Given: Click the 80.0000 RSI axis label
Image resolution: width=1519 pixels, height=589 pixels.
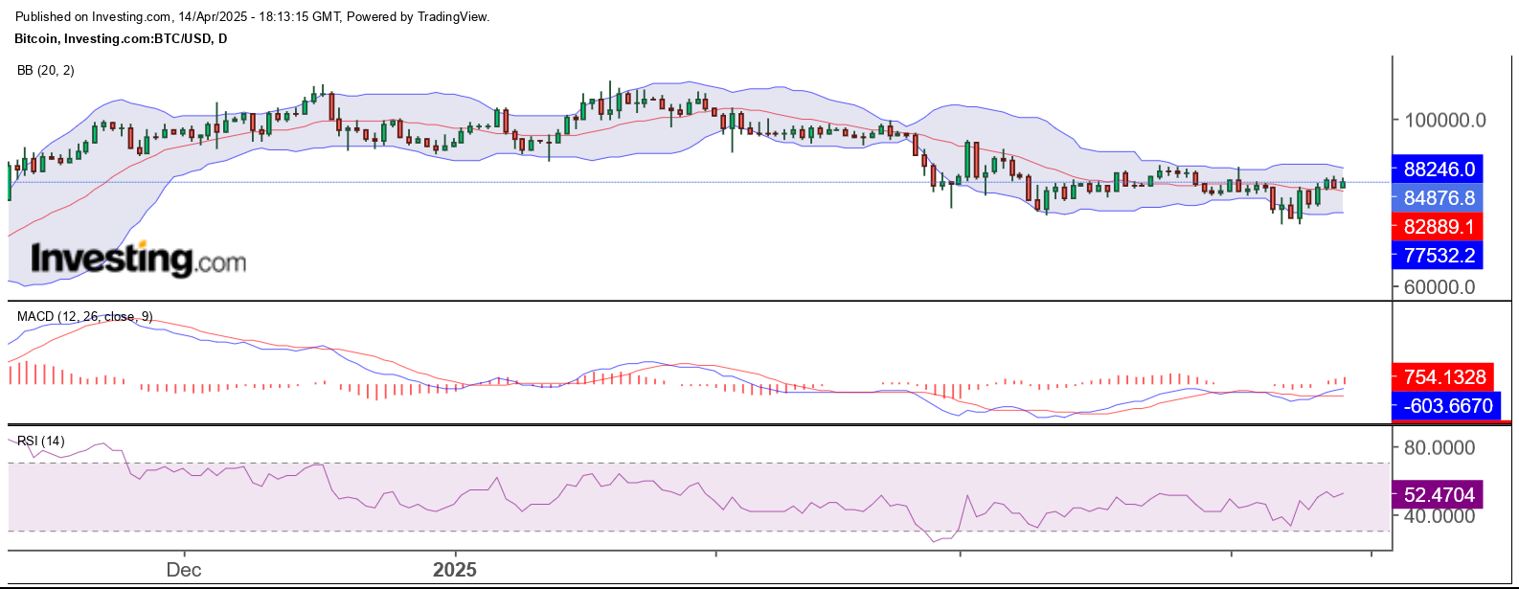Looking at the screenshot, I should [1440, 447].
